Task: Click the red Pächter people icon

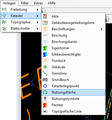Action: pos(45,105)
